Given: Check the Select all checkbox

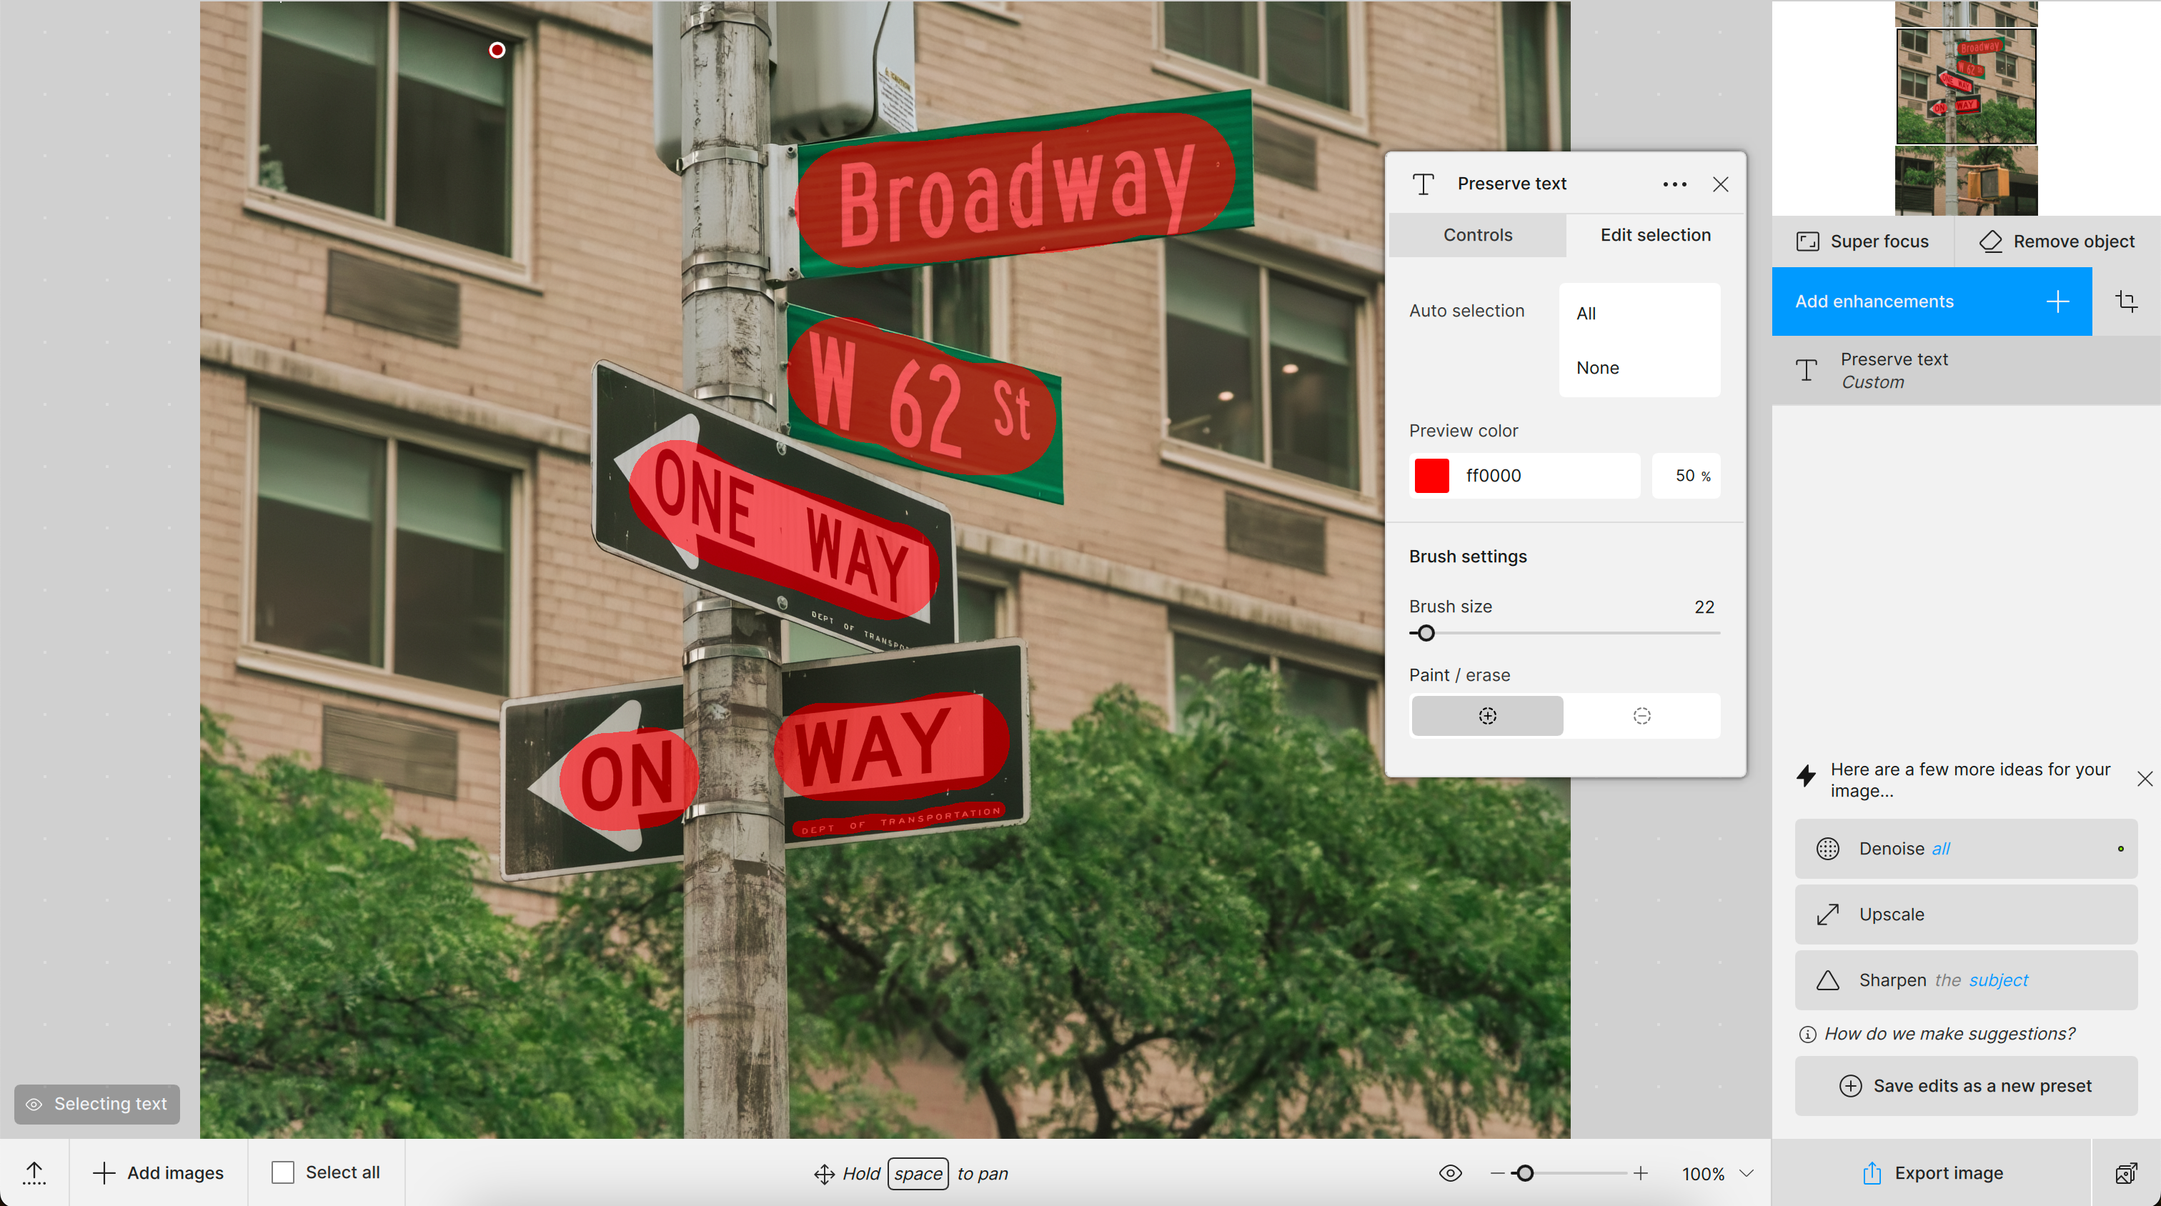Looking at the screenshot, I should tap(283, 1172).
